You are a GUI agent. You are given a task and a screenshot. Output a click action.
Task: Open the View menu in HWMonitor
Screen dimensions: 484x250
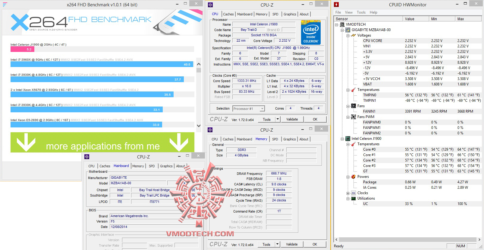pos(349,12)
